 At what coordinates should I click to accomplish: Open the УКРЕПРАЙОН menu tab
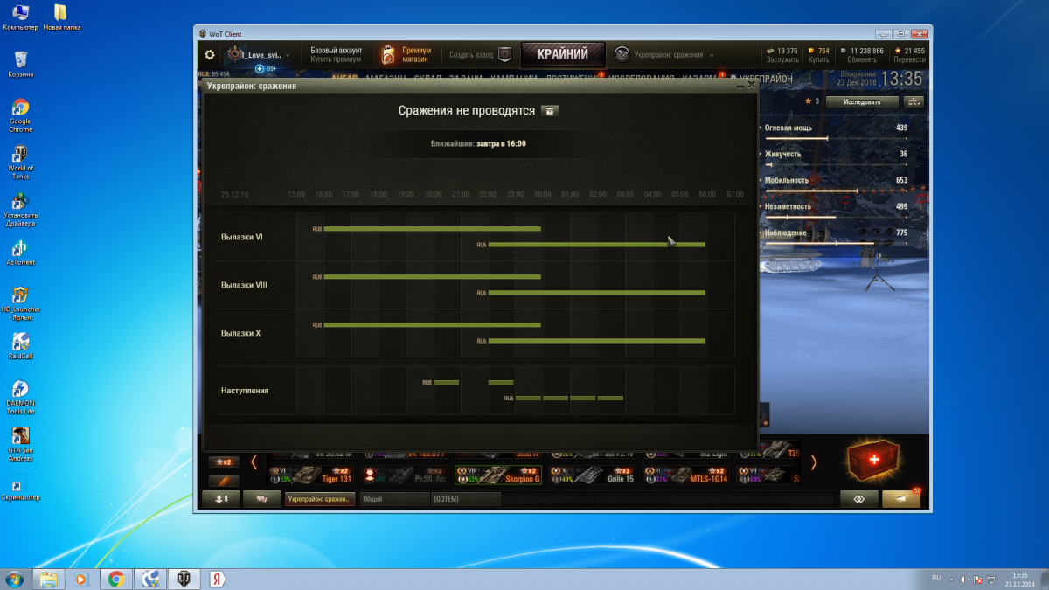768,79
